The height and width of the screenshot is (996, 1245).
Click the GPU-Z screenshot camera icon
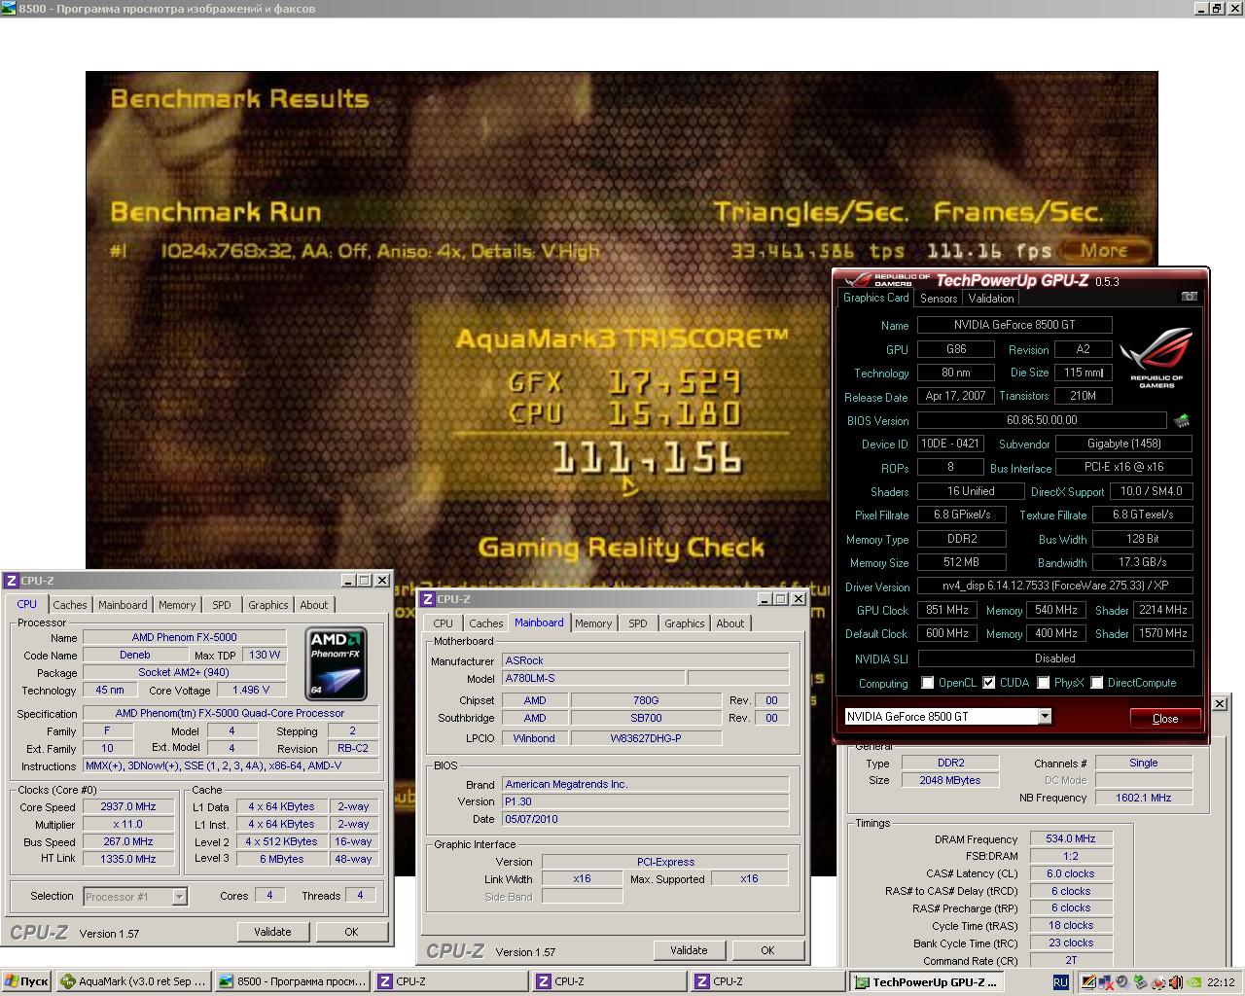coord(1189,297)
